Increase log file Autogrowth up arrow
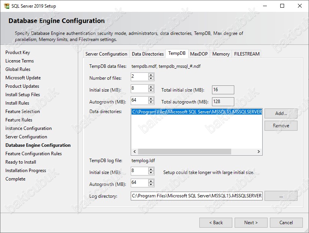 (151, 181)
